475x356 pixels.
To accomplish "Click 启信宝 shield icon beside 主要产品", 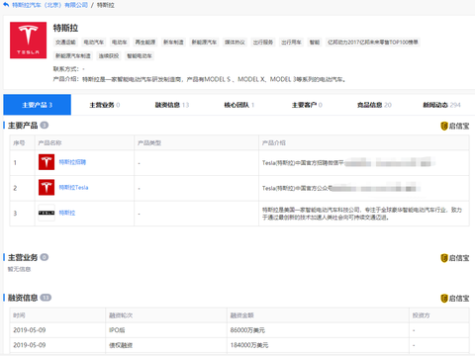I will (x=444, y=126).
